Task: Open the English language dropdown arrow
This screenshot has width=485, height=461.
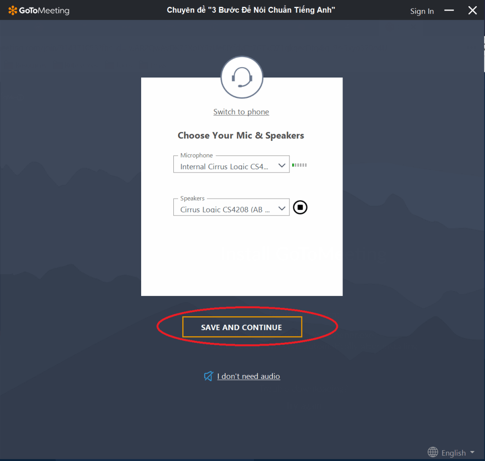Action: click(472, 452)
